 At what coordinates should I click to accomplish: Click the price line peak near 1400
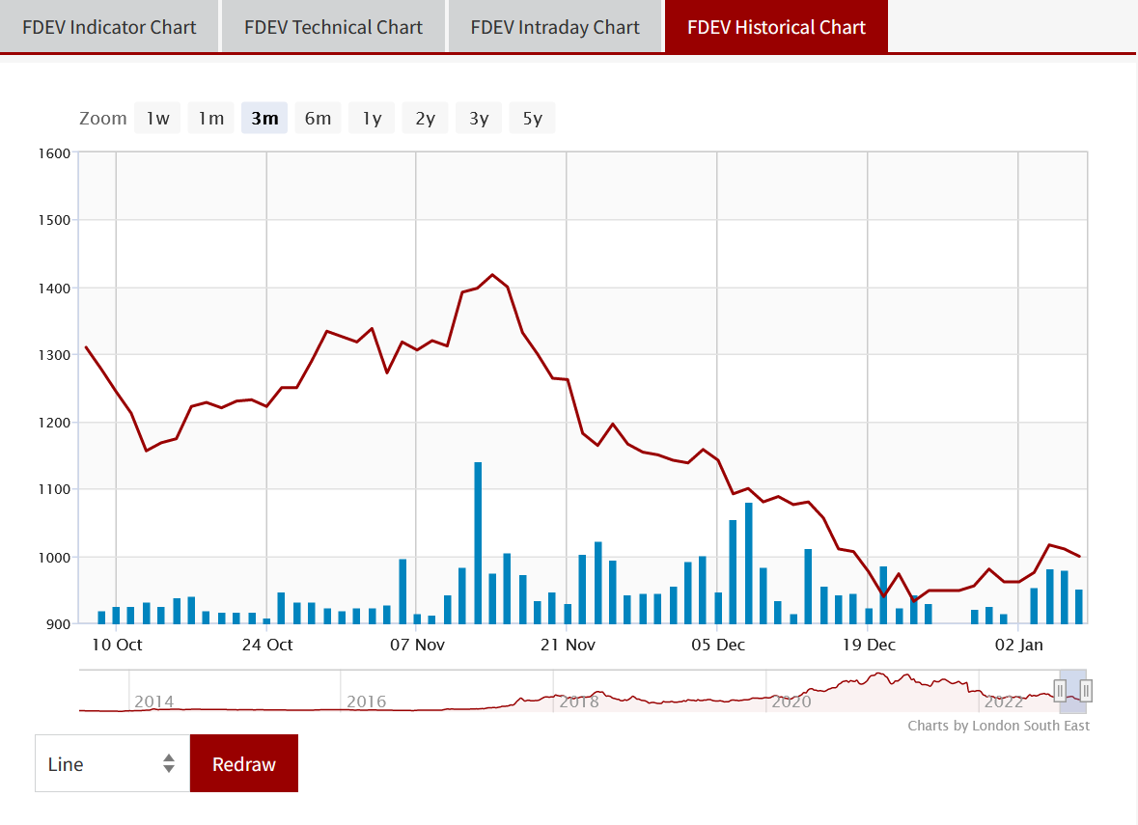tap(493, 275)
